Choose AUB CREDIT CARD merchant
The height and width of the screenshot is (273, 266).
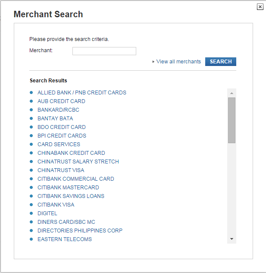[x=61, y=101]
